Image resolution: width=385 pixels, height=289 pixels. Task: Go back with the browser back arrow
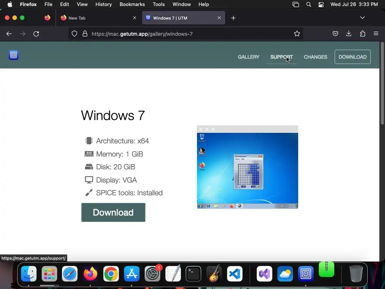(9, 33)
